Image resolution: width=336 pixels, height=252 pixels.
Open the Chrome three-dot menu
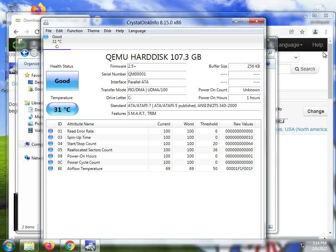326,32
